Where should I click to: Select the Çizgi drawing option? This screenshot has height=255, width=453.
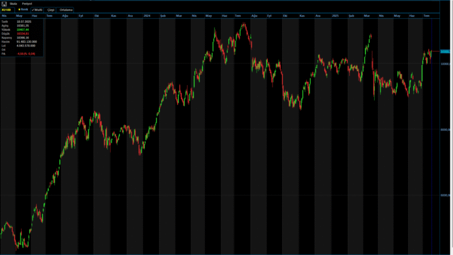51,10
